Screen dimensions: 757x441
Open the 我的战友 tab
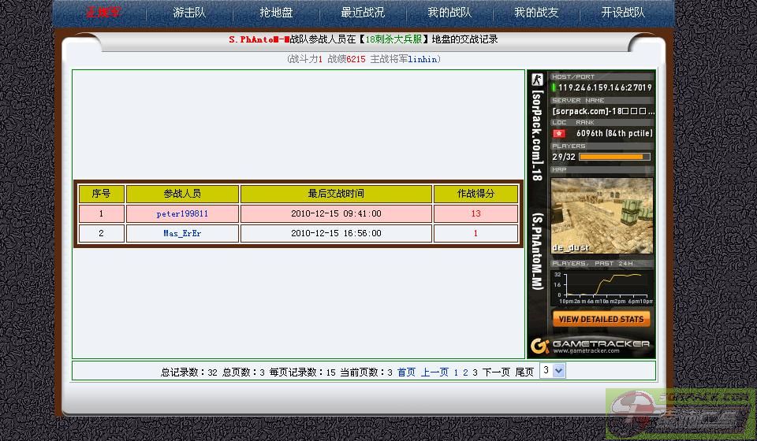536,13
